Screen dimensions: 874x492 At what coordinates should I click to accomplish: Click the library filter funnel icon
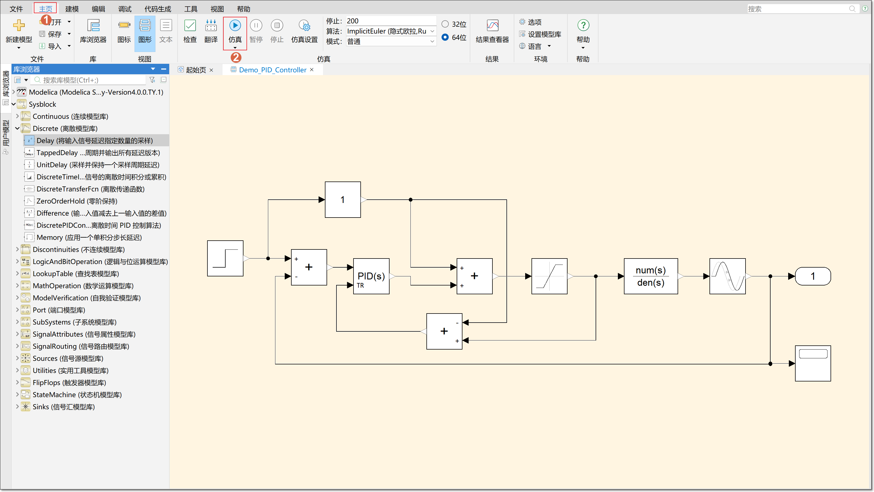(x=152, y=80)
